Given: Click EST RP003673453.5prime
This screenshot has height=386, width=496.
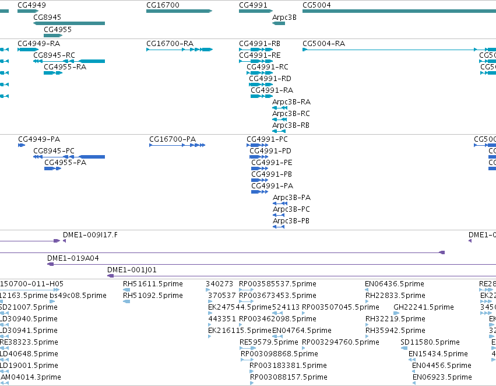Looking at the screenshot, I should [278, 296].
